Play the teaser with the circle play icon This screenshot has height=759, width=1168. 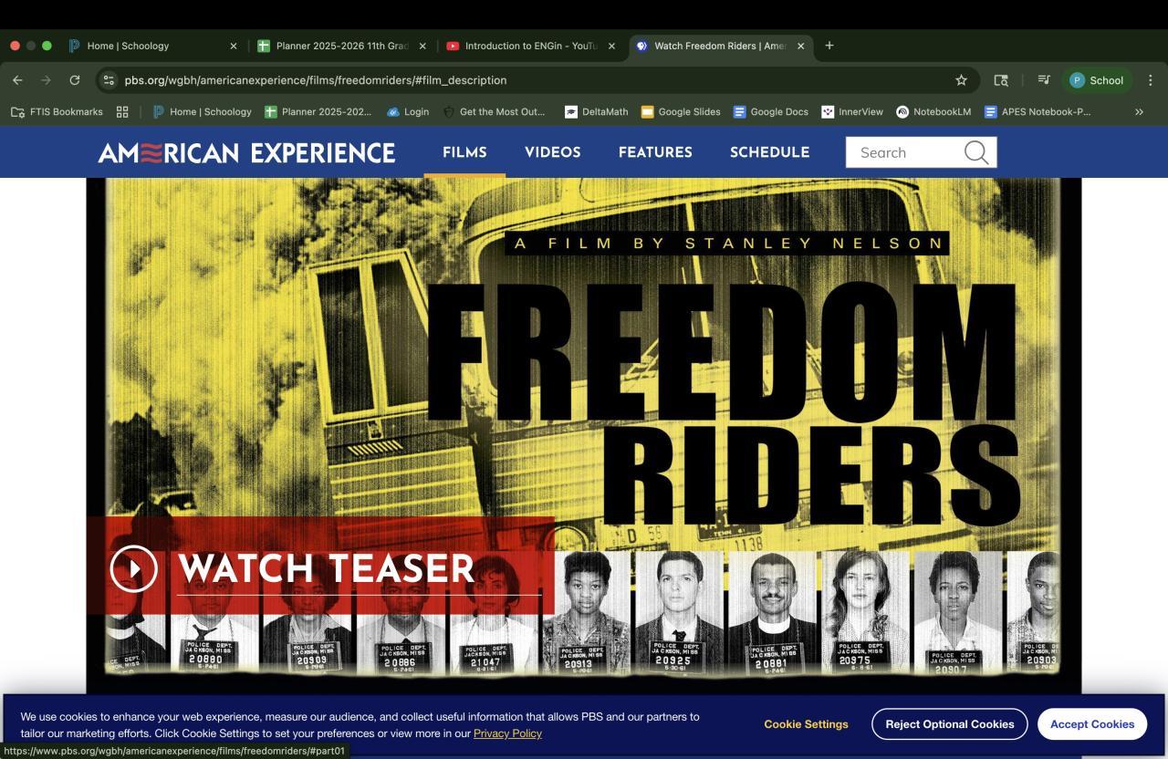click(133, 568)
